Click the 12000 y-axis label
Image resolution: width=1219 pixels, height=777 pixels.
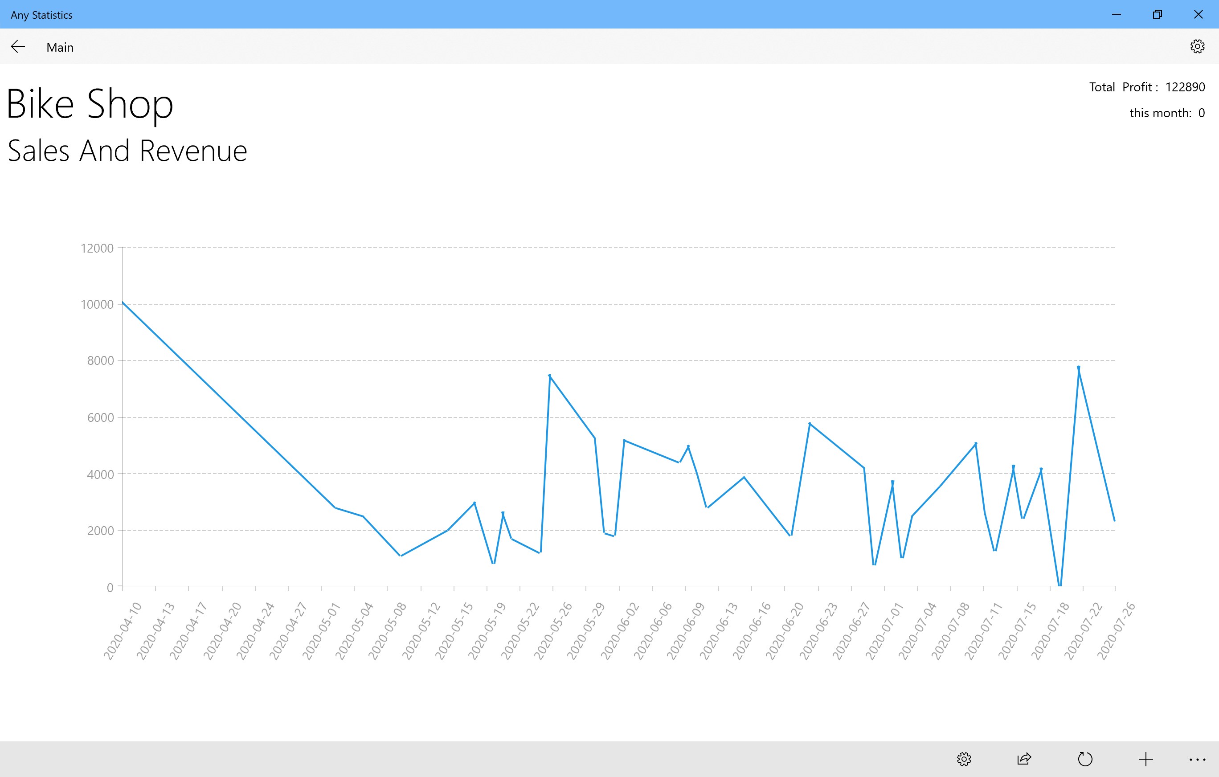[97, 248]
